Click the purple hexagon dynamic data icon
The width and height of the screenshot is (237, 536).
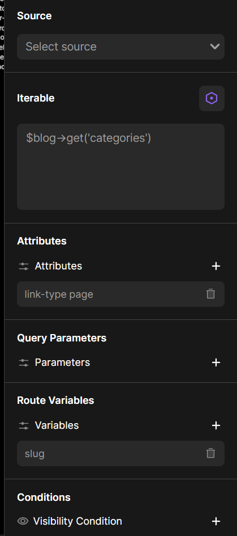click(x=212, y=99)
